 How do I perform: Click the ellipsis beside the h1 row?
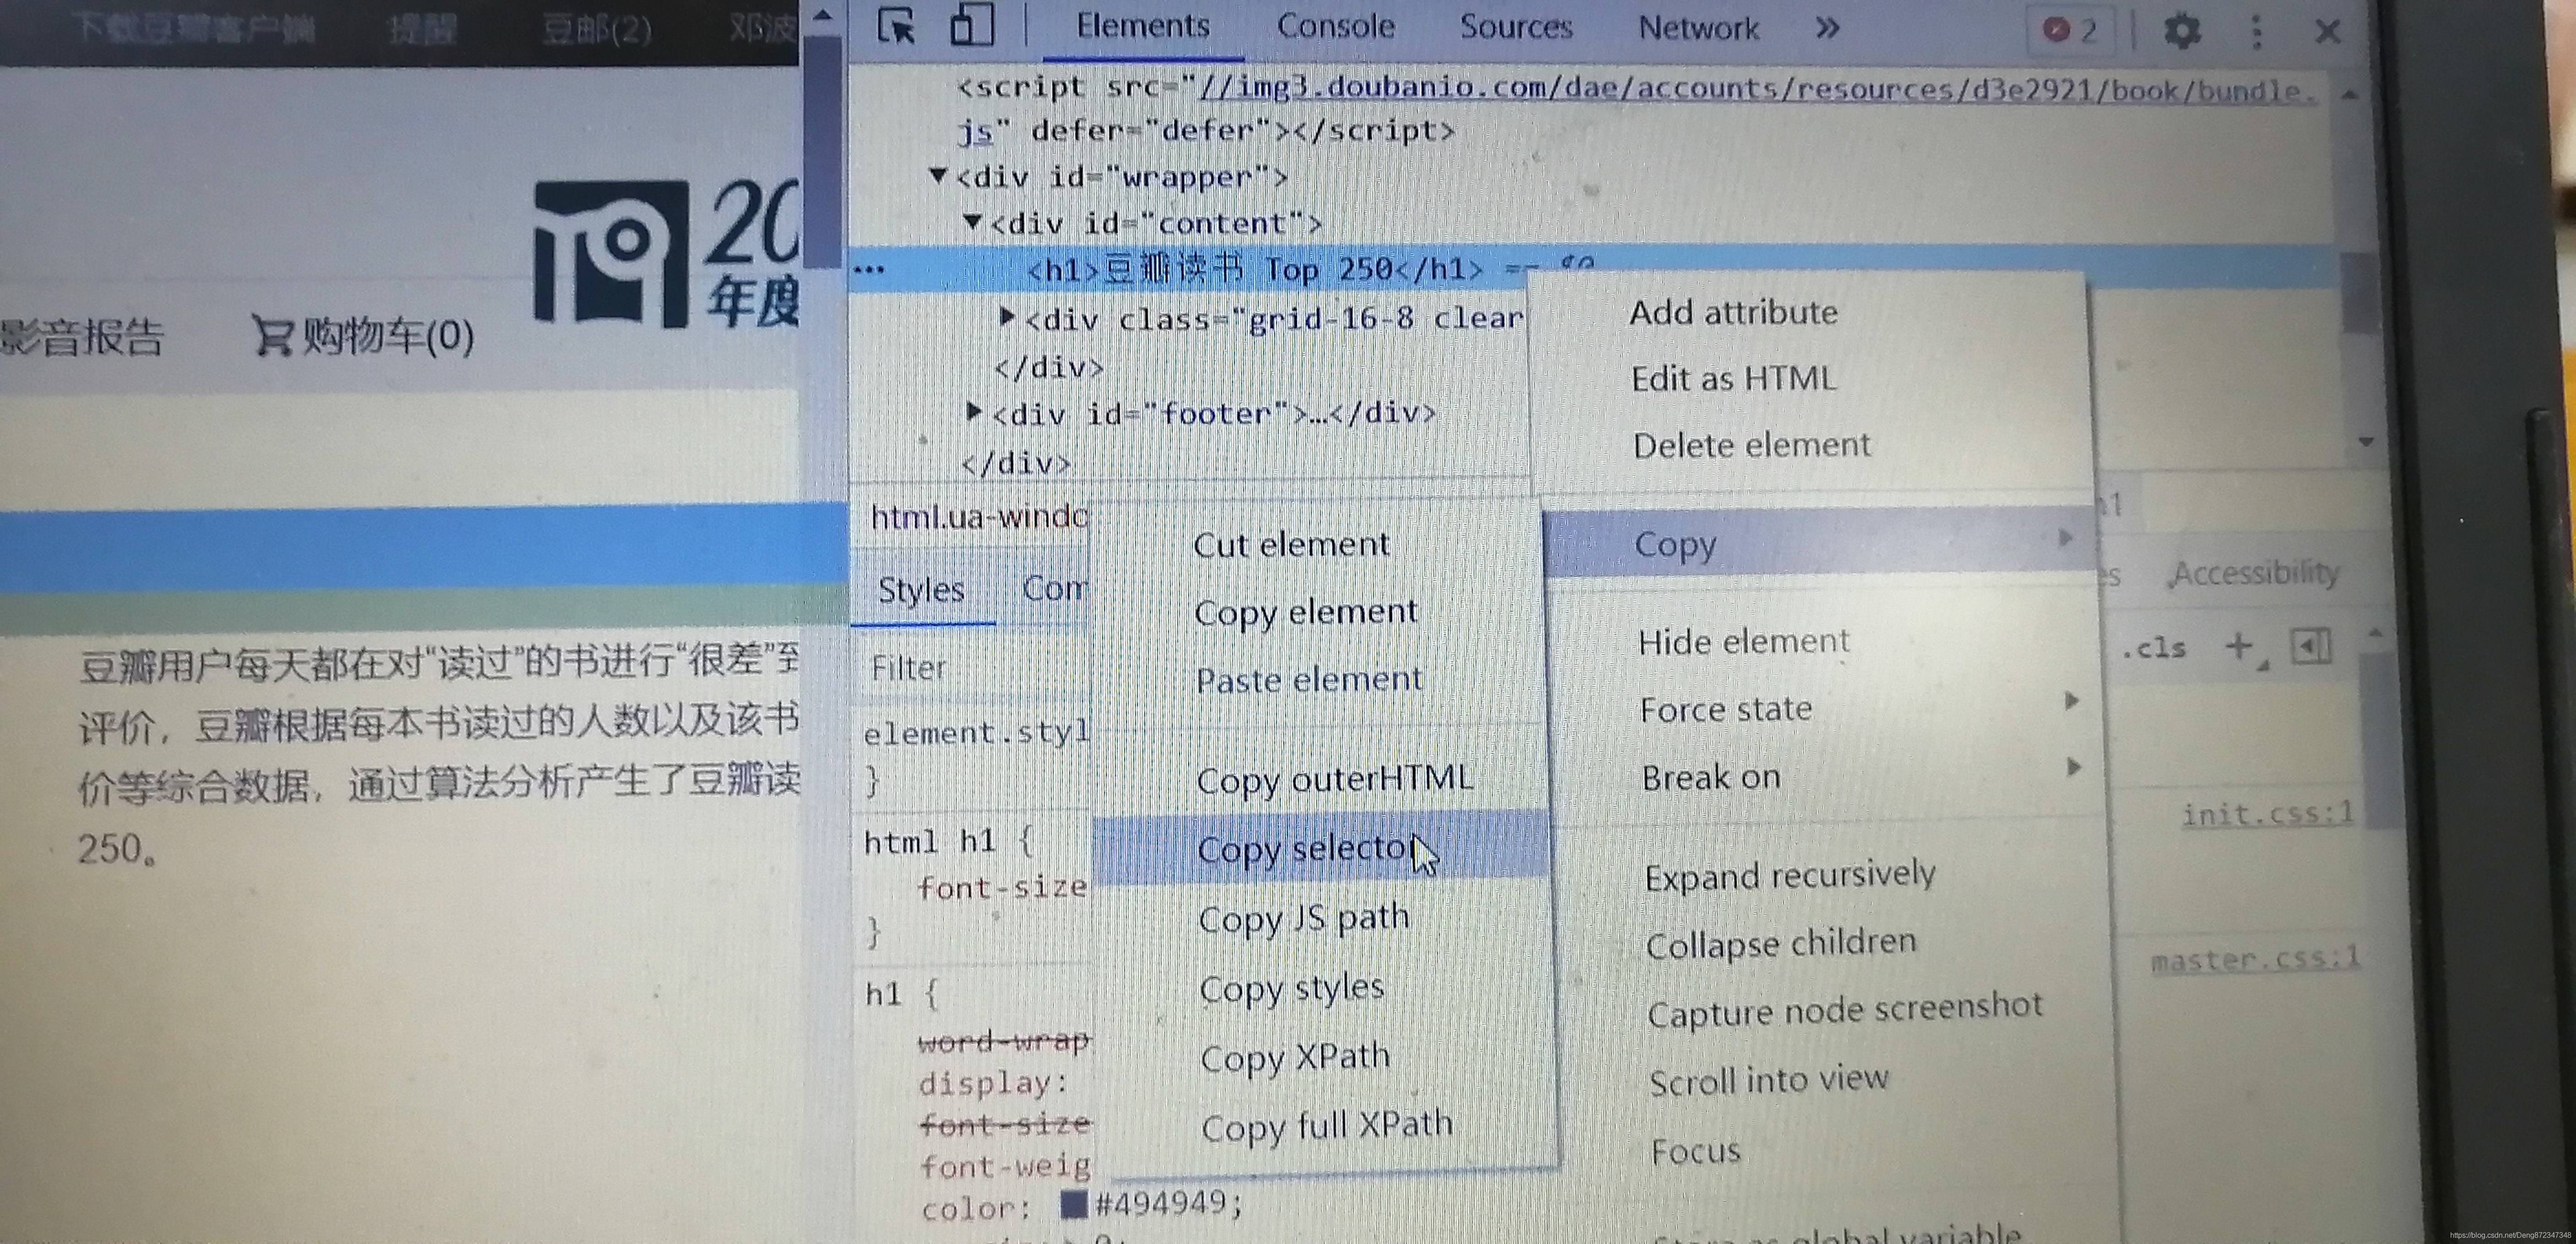869,269
